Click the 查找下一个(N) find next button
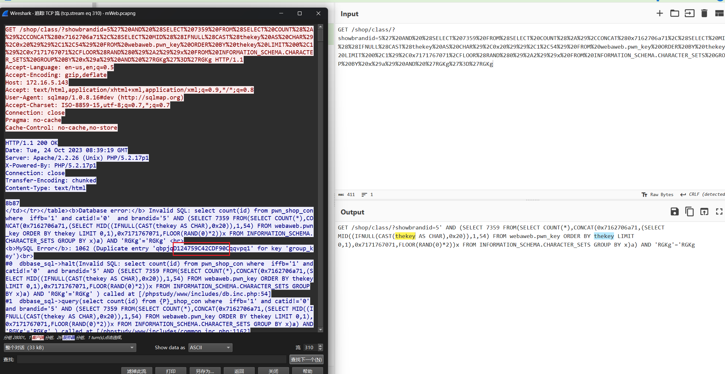This screenshot has height=374, width=725. click(306, 359)
